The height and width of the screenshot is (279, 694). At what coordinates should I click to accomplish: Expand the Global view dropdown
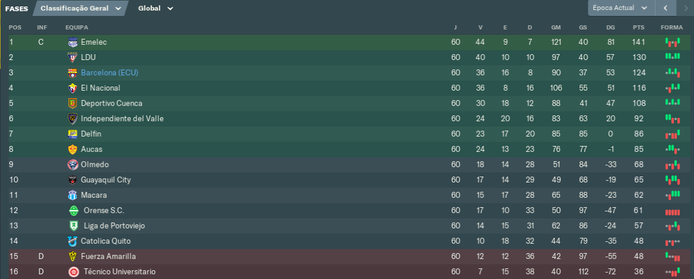tap(156, 8)
